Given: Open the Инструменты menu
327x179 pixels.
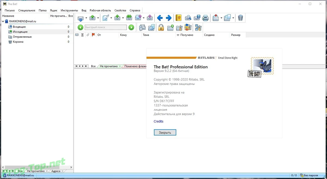Looking at the screenshot, I should (x=69, y=10).
